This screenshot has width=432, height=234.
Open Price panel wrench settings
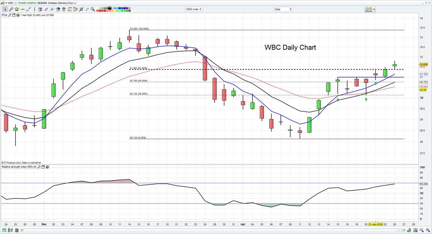tap(10, 15)
